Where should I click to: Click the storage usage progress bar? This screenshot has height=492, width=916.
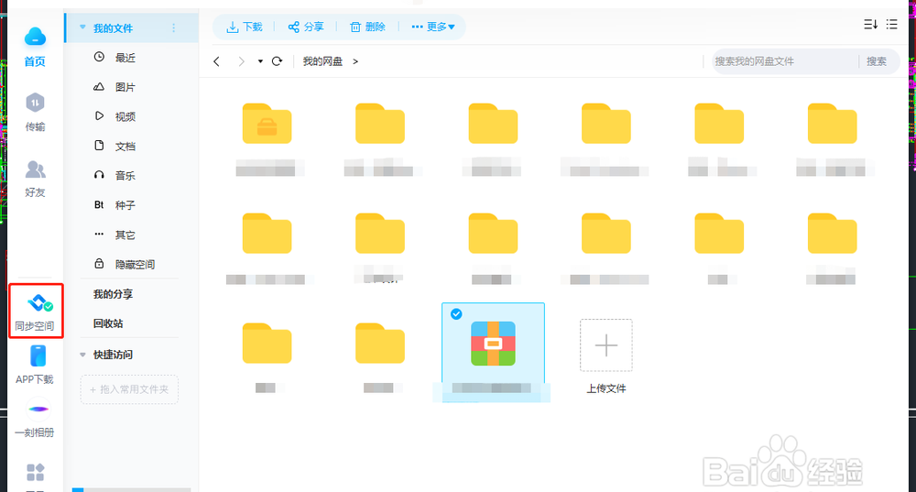(x=131, y=489)
